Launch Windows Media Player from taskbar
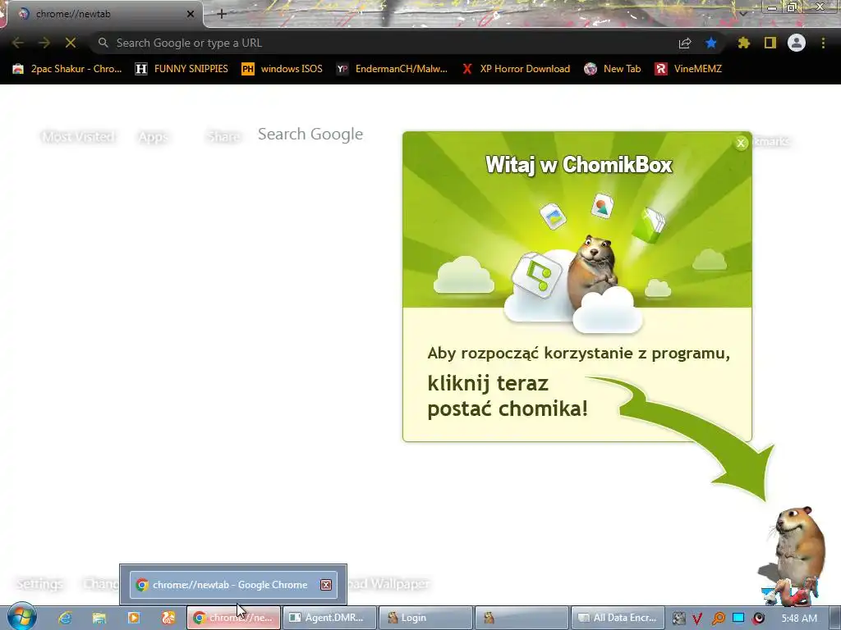Viewport: 841px width, 630px height. point(134,618)
